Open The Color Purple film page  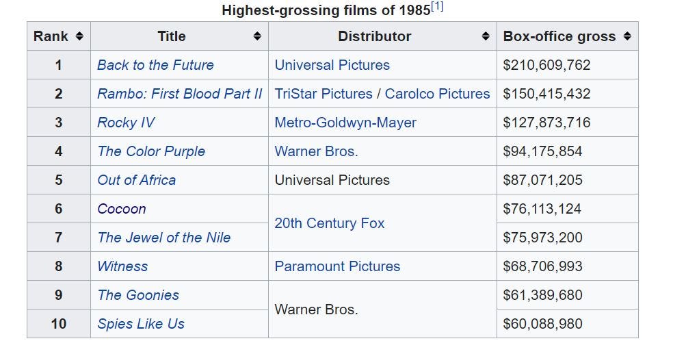pyautogui.click(x=151, y=151)
